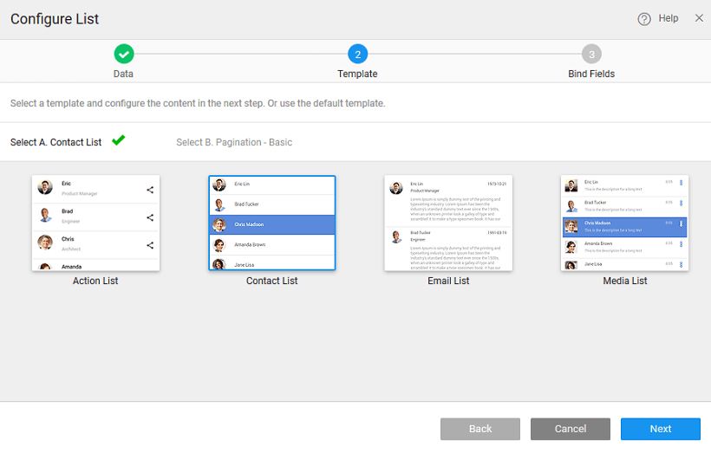Click the step 2 Template circle
Viewport: 711px width, 453px height.
357,55
